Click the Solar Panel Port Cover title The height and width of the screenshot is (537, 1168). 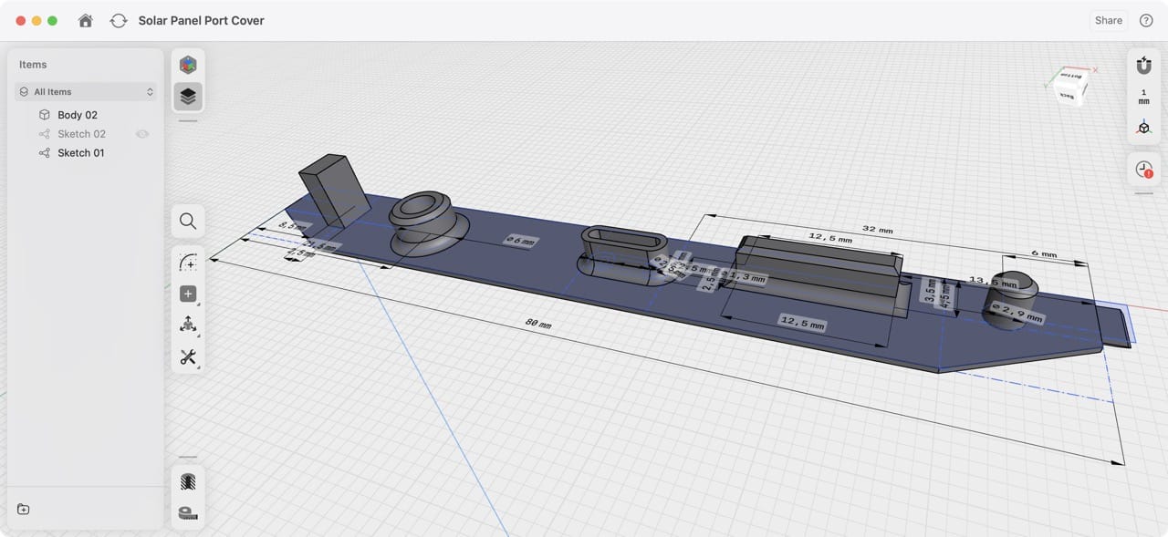point(202,20)
